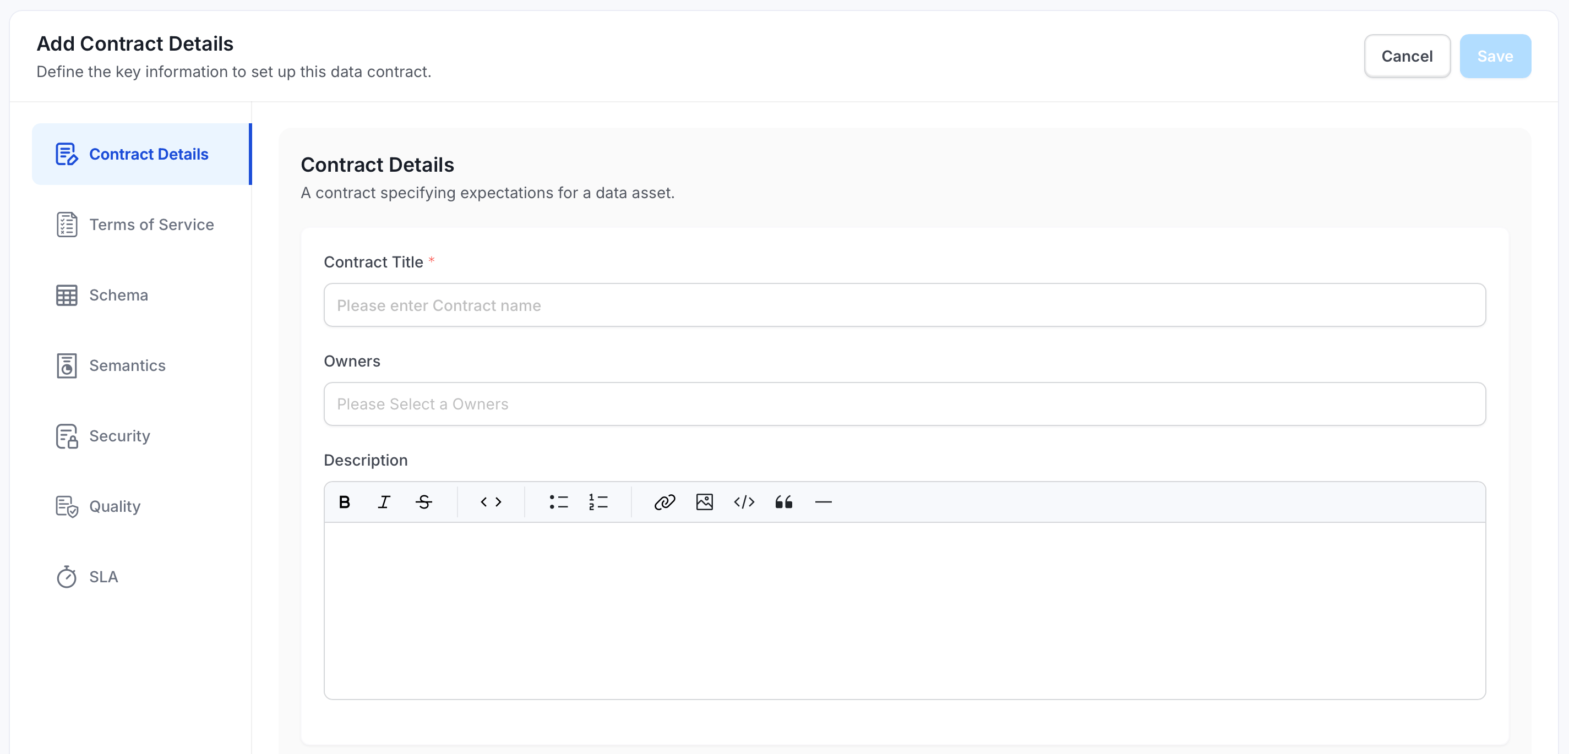Go to the Semantics section
1569x754 pixels.
pyautogui.click(x=127, y=365)
